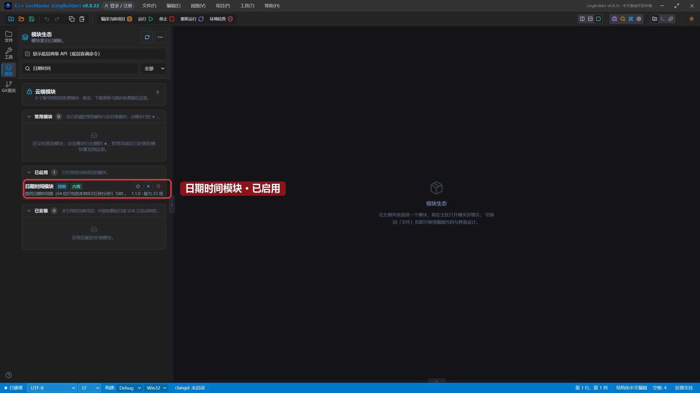Click the redo arrow icon

(x=57, y=19)
